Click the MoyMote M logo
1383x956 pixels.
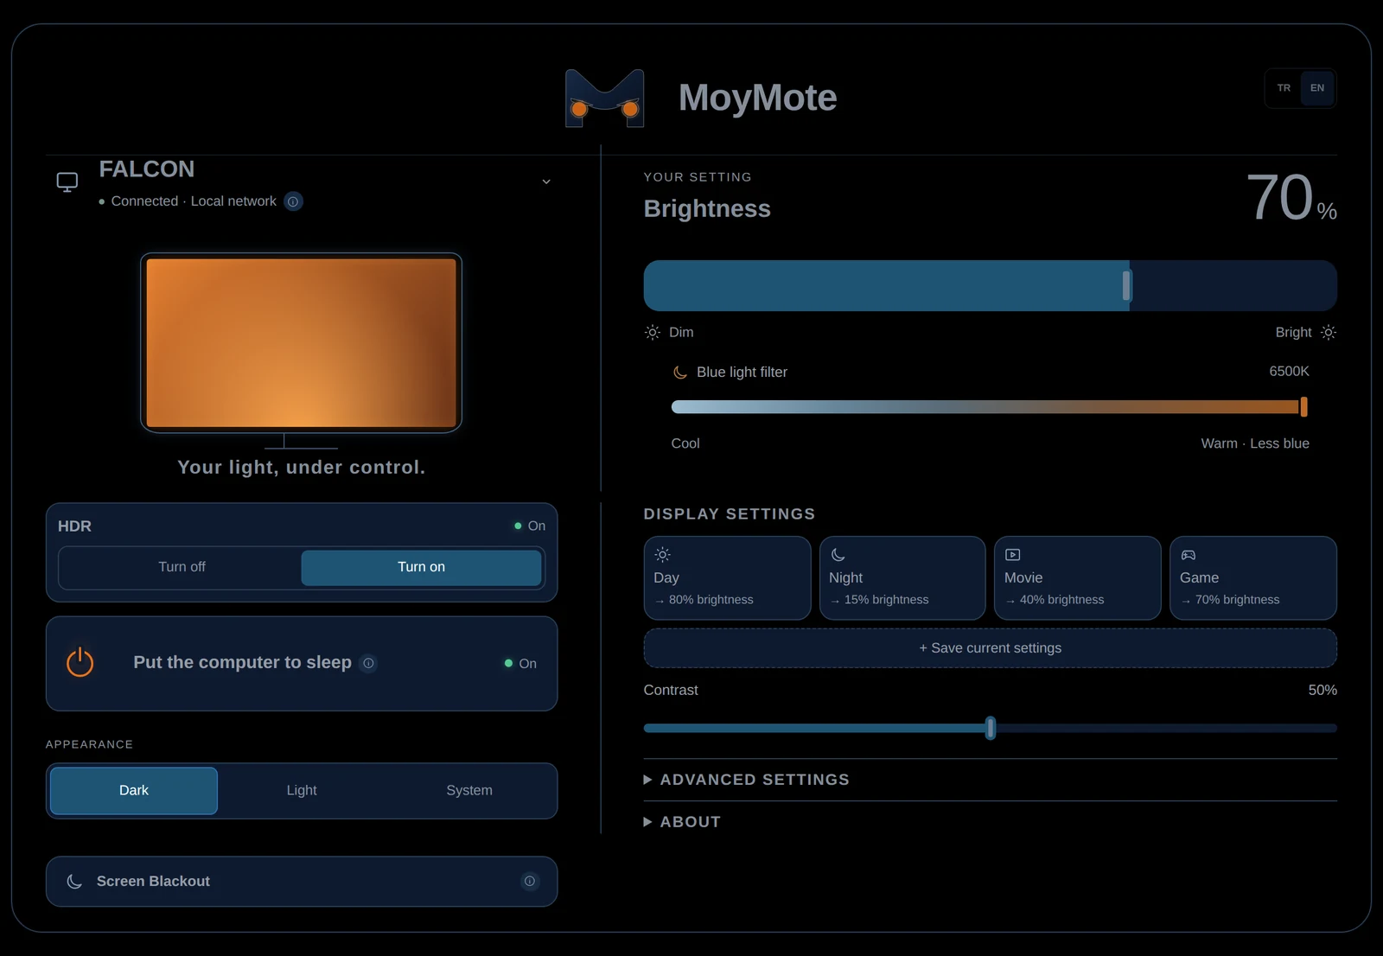(x=604, y=98)
